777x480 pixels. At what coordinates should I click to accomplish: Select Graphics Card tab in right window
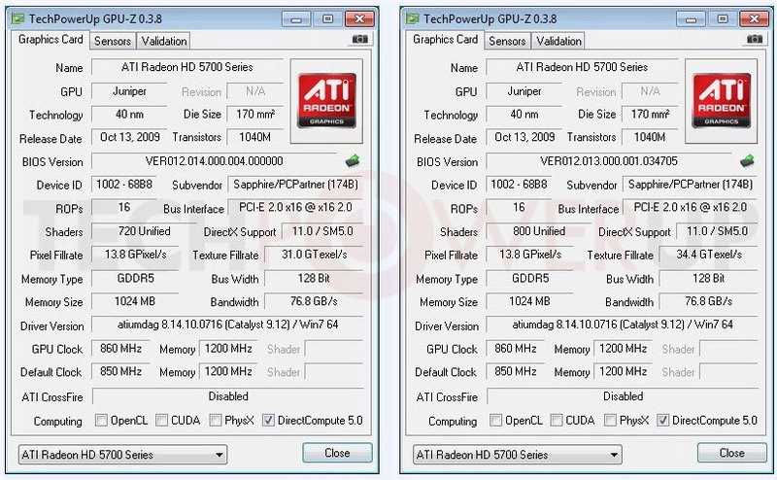click(445, 40)
